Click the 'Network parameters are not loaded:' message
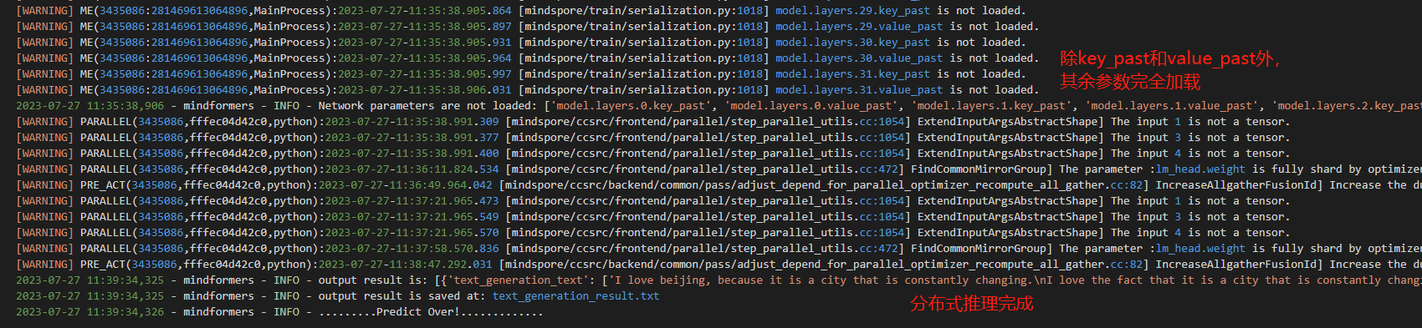 427,106
